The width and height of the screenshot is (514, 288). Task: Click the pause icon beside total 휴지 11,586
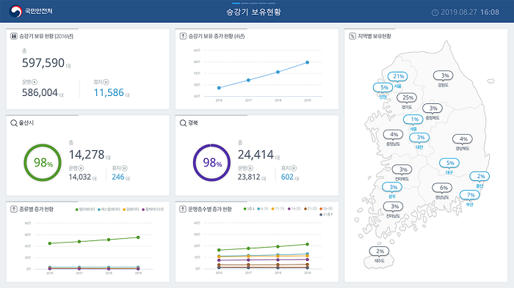(106, 82)
